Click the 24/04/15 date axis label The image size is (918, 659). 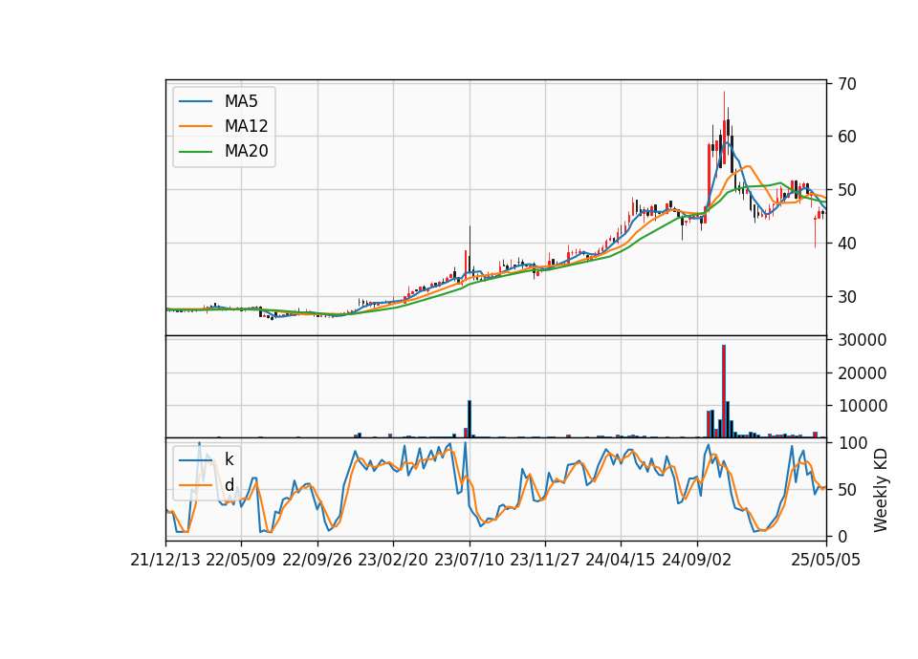pyautogui.click(x=621, y=560)
